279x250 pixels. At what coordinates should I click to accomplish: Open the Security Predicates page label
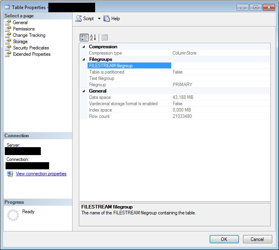[31, 48]
